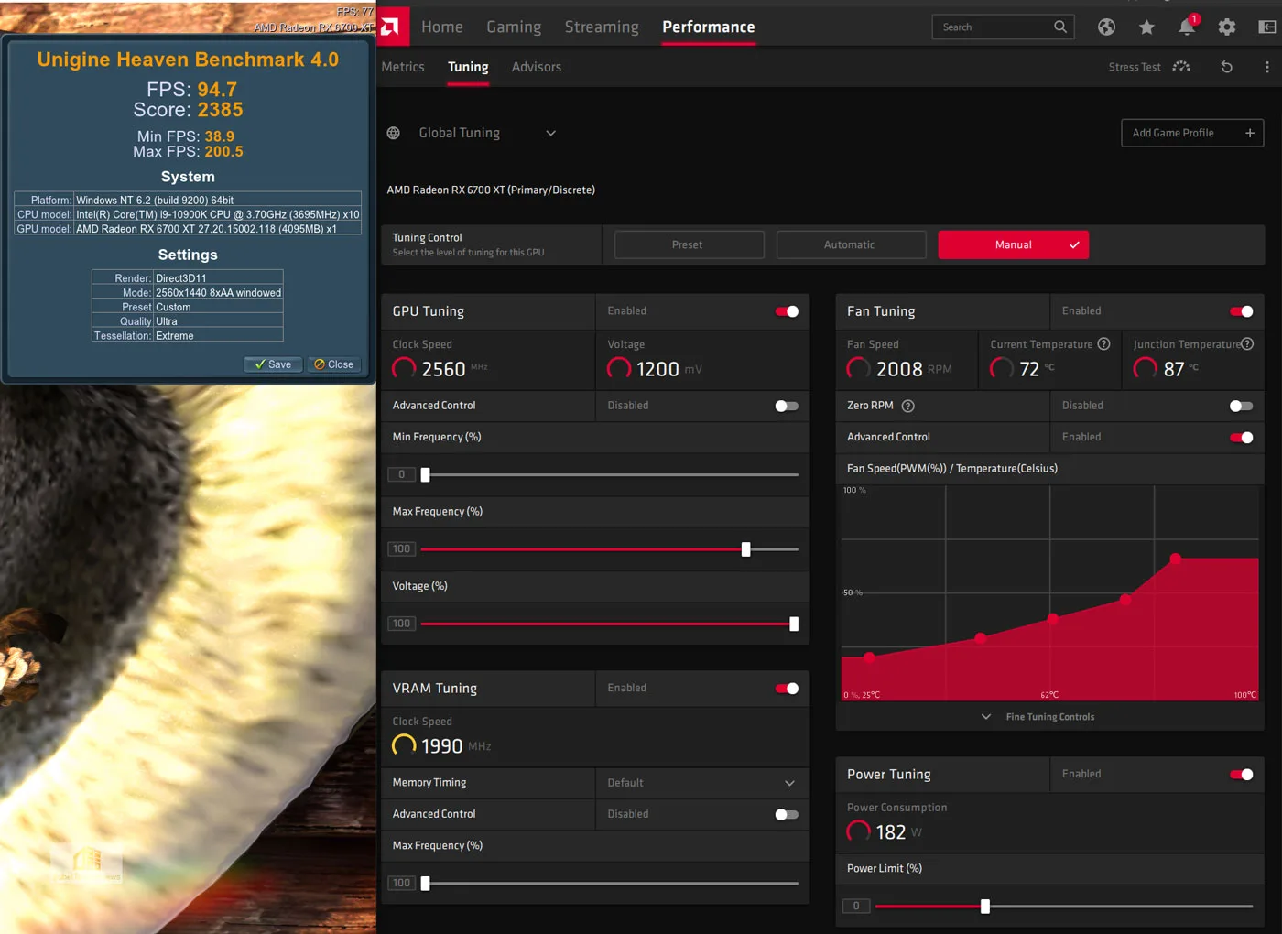Click the fan curve point at 25°C
This screenshot has width=1282, height=934.
[x=869, y=657]
